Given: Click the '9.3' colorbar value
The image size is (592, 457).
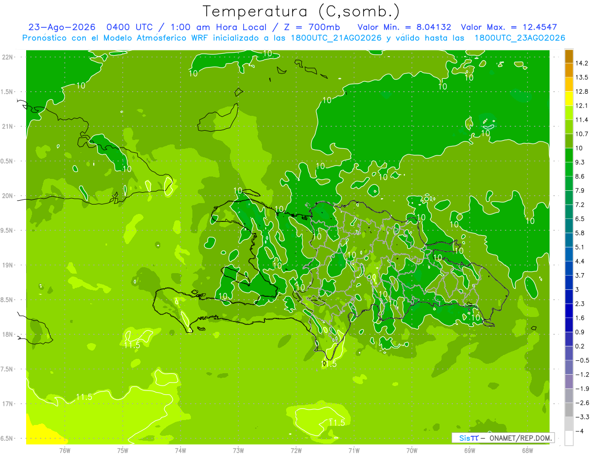Looking at the screenshot, I should tap(580, 162).
